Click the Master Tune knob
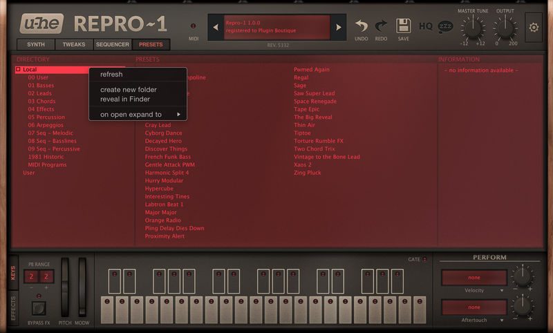This screenshot has height=333, width=553. click(x=472, y=28)
